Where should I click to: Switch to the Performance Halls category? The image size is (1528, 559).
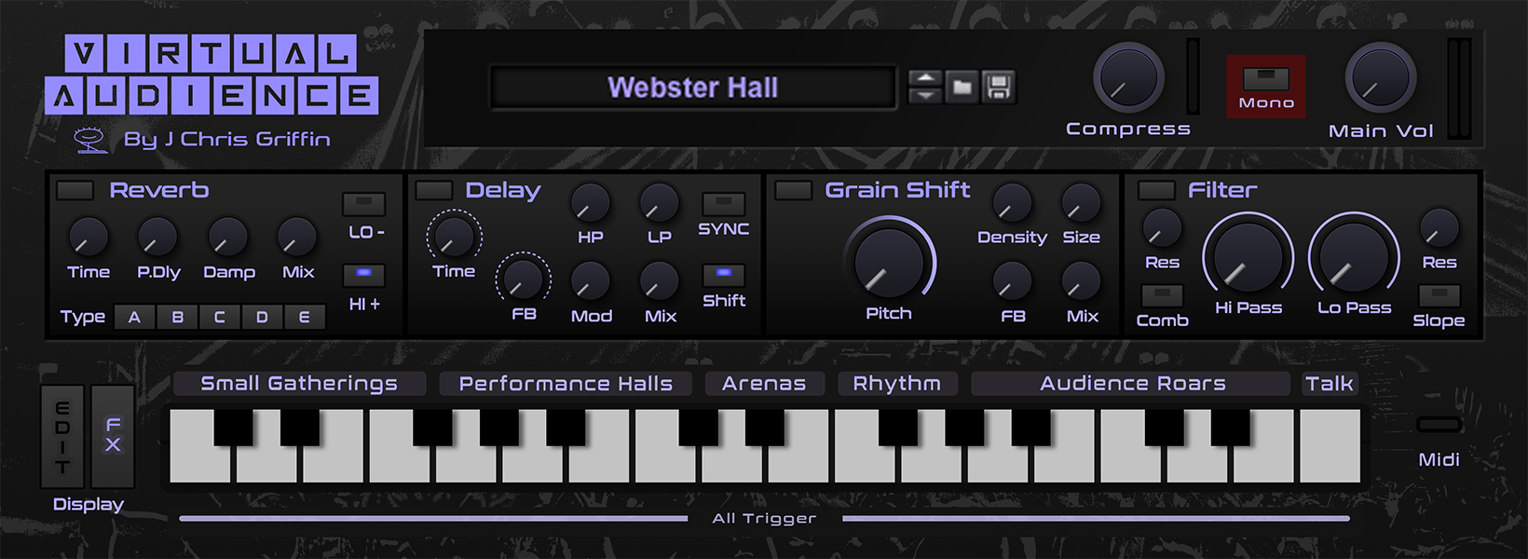566,384
